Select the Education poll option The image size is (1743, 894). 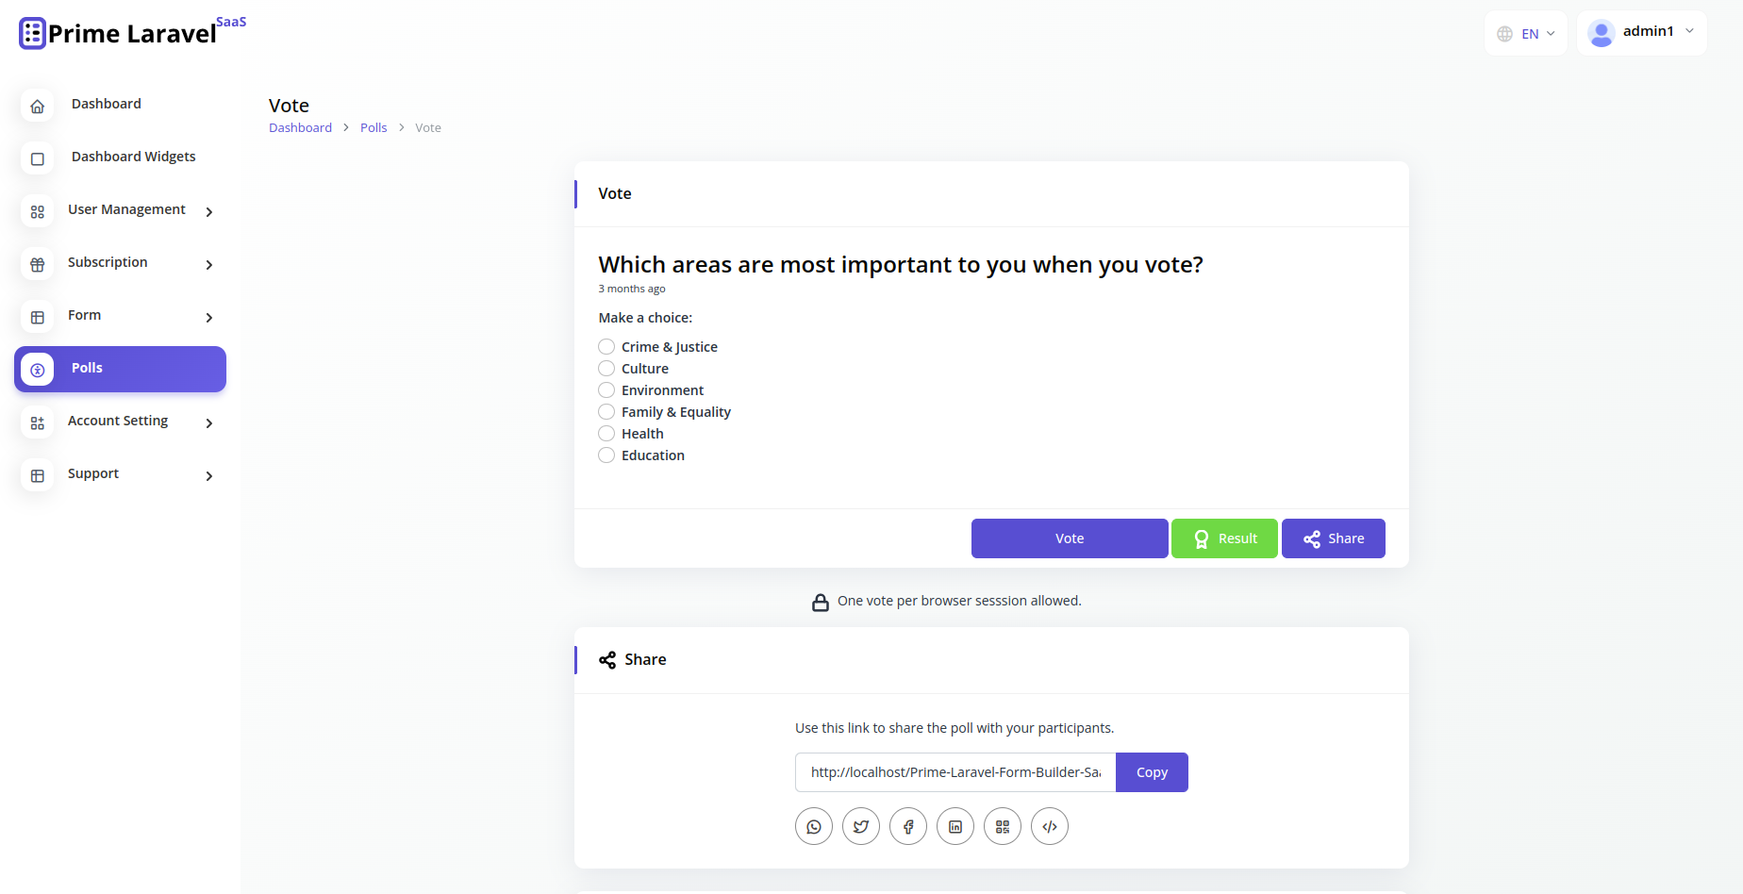tap(606, 455)
